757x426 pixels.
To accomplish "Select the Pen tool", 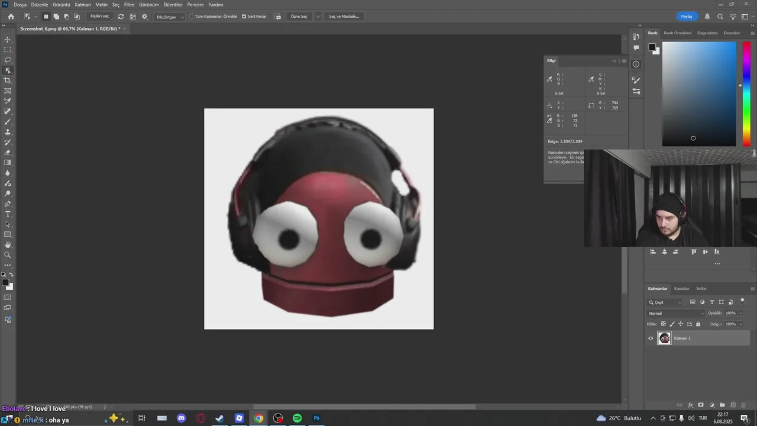I will pos(8,204).
